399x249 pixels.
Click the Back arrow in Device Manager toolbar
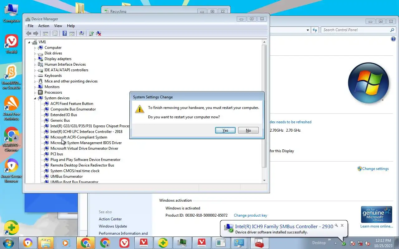[x=29, y=33]
